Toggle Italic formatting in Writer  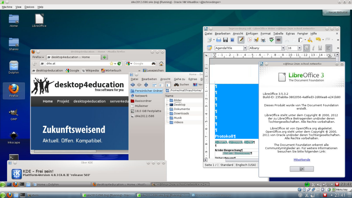tap(313, 48)
